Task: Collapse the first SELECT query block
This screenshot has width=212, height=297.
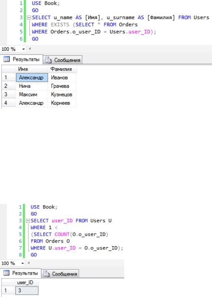Action: [29, 18]
